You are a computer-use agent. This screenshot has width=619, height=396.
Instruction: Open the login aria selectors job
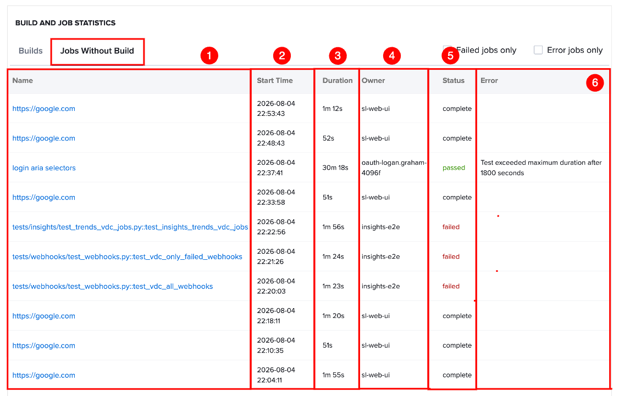coord(44,168)
